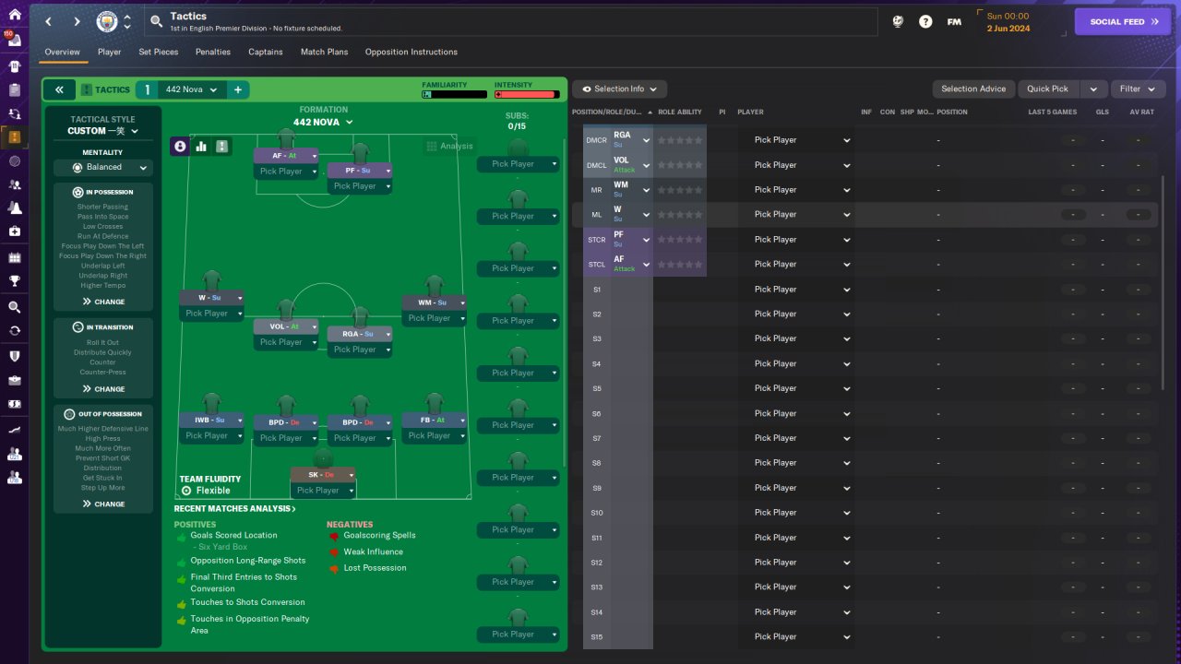Screen dimensions: 1181x664
Task: Switch to the Penalties tab
Action: (213, 52)
